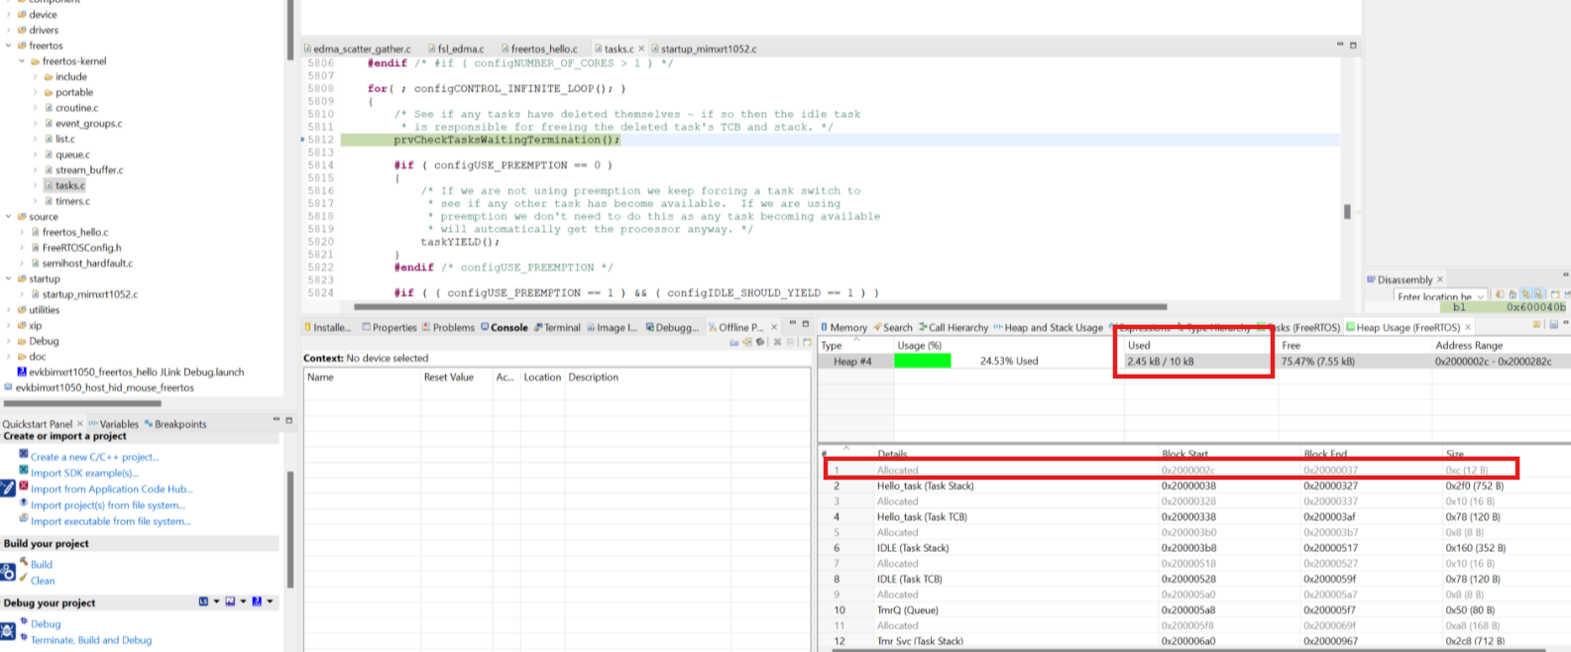1571x652 pixels.
Task: Open tasks.c in the project tree
Action: coord(69,185)
